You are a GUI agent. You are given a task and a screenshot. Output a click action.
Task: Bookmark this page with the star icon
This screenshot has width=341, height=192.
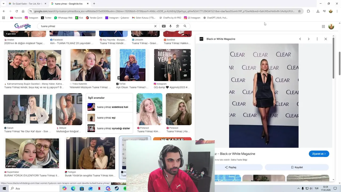tap(299, 11)
